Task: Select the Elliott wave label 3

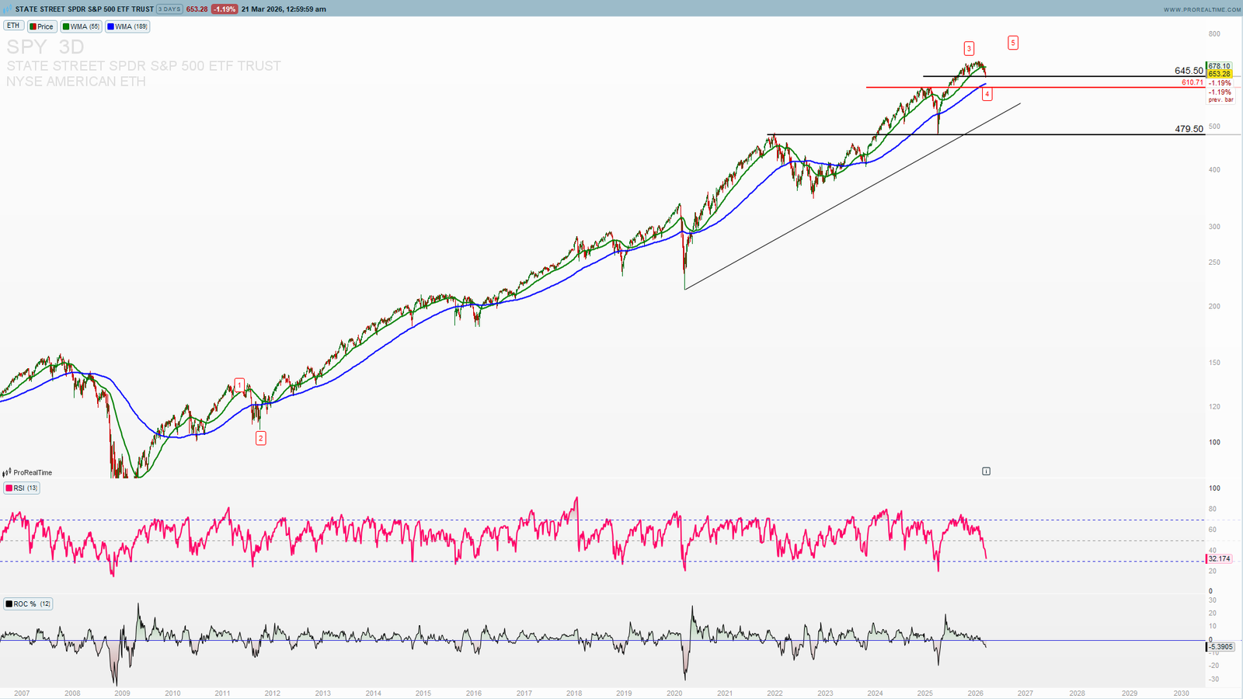Action: point(969,48)
